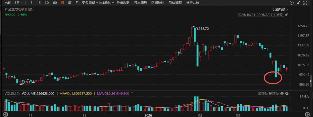This screenshot has height=117, width=313.
Task: Switch to 周 weekly period
Action: pyautogui.click(x=70, y=3)
